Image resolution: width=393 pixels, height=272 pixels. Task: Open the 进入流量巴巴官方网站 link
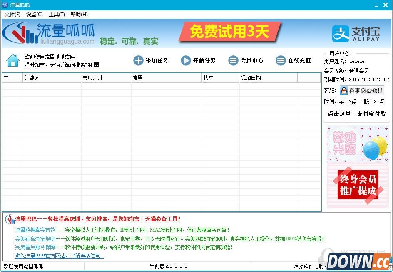(x=60, y=256)
